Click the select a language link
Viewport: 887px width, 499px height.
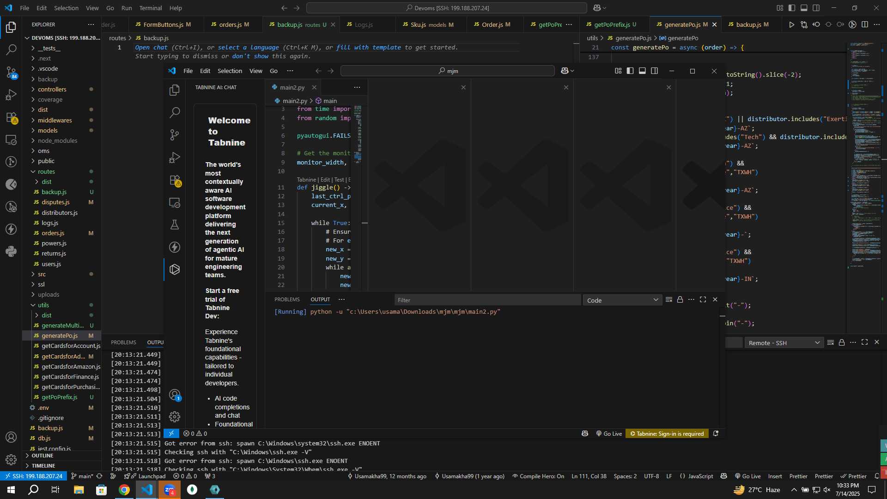click(x=248, y=47)
